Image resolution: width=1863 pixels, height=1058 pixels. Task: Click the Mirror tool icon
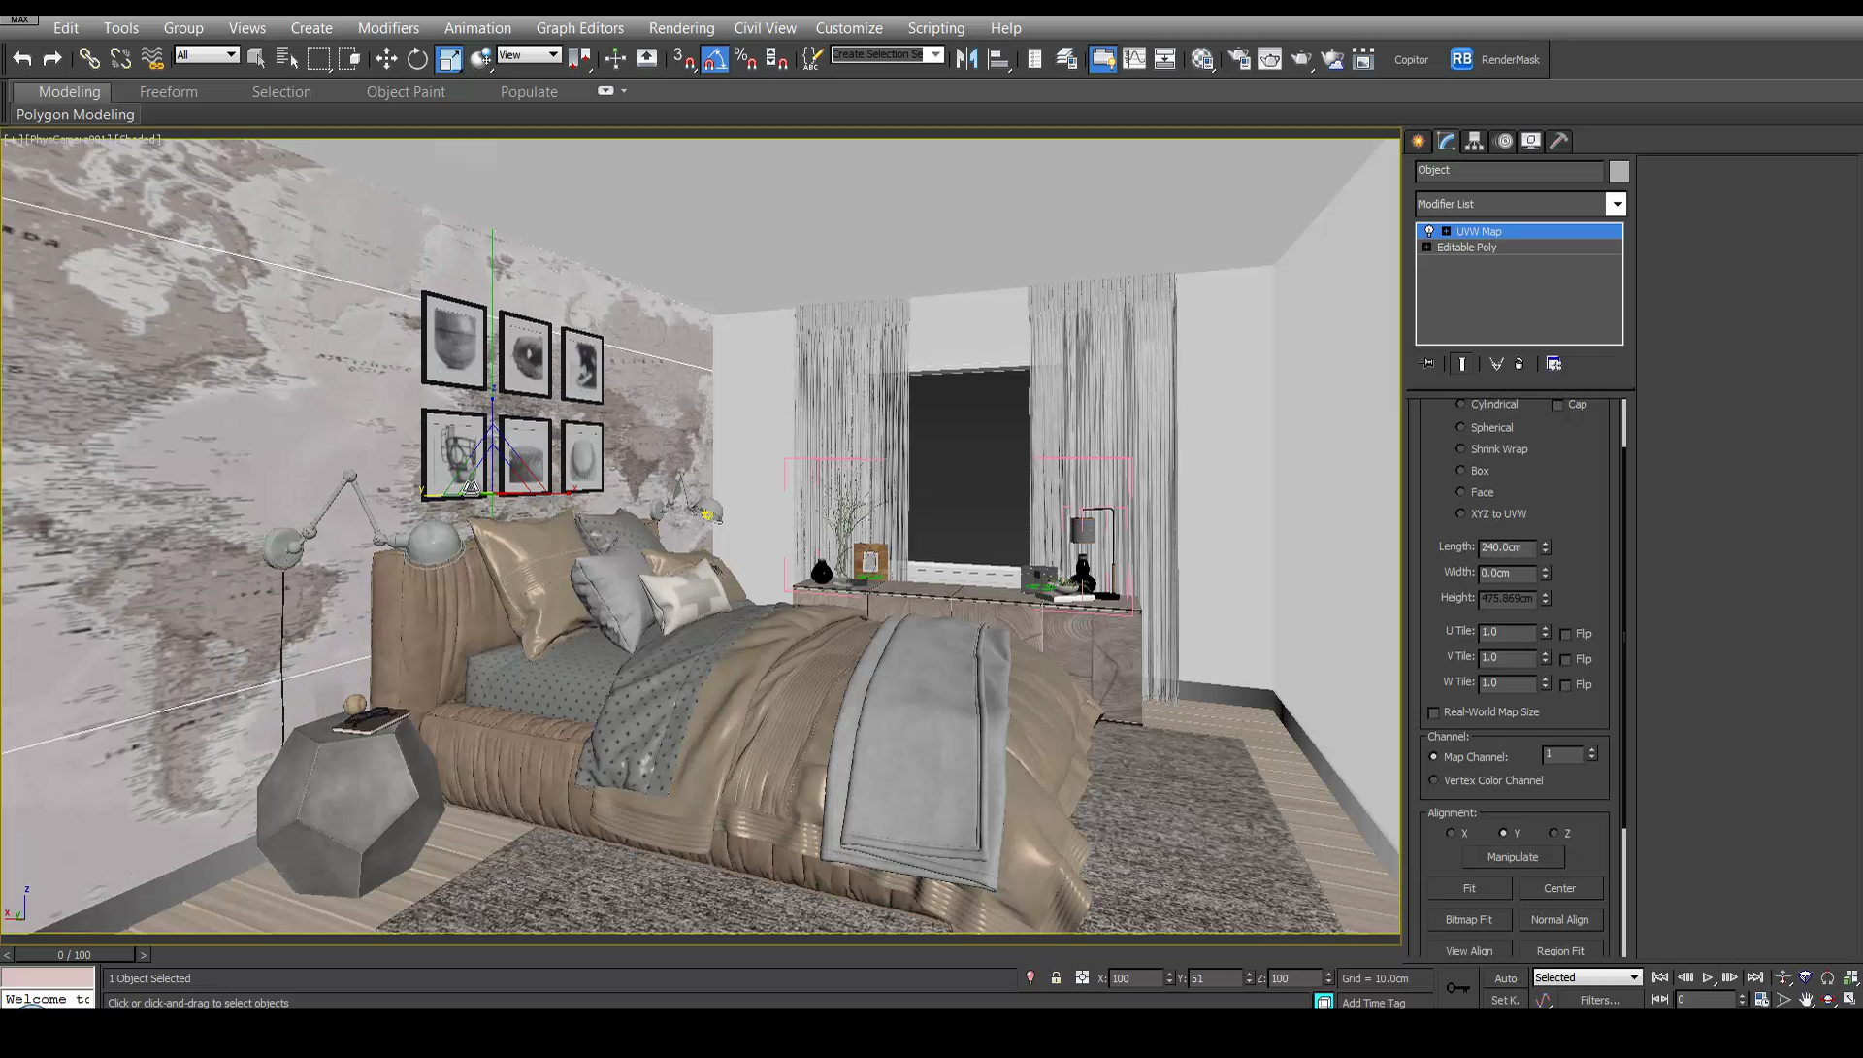(x=966, y=59)
